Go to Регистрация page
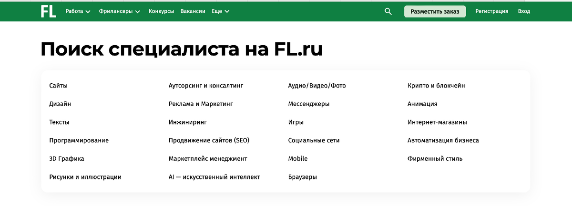 [491, 11]
